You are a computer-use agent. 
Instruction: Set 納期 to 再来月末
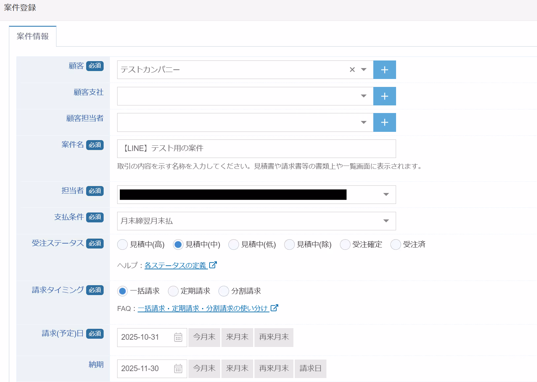click(x=274, y=369)
